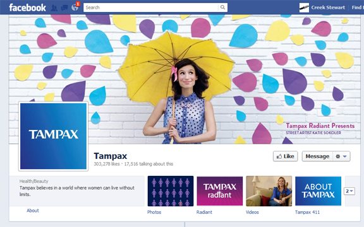Go to Creek Stewart profile link
This screenshot has height=227, width=364.
pyautogui.click(x=328, y=8)
